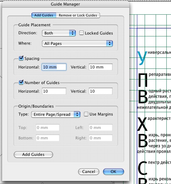
Task: Click the drop cap letter С in document
Action: [142, 168]
